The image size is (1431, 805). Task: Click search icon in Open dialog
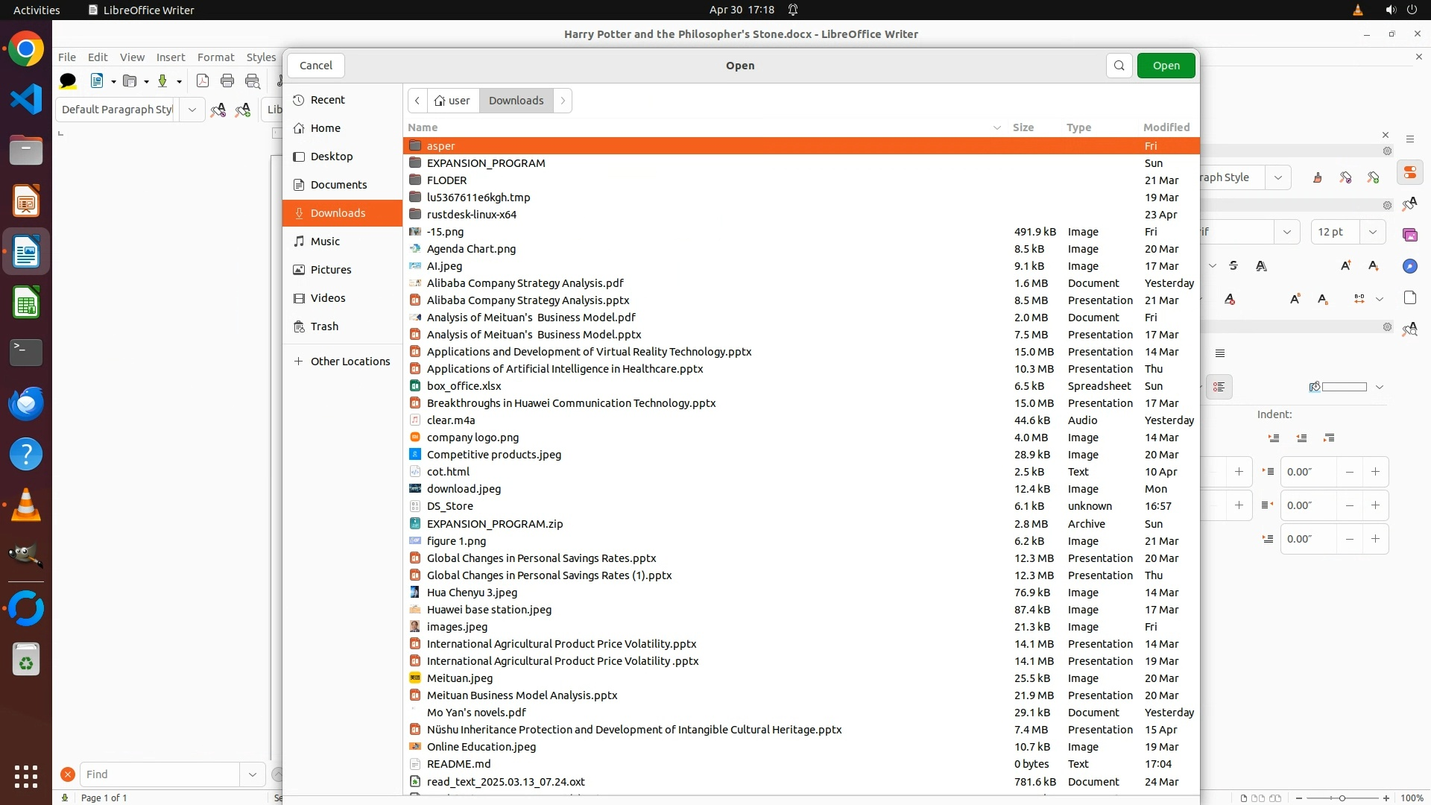pos(1119,66)
